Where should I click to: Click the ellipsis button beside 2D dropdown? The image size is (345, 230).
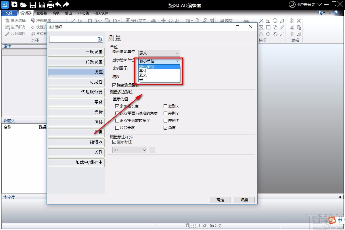tap(152, 150)
